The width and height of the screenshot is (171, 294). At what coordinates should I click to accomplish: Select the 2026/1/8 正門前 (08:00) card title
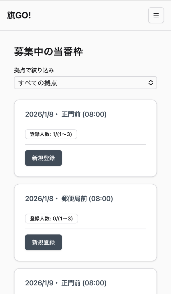(65, 114)
